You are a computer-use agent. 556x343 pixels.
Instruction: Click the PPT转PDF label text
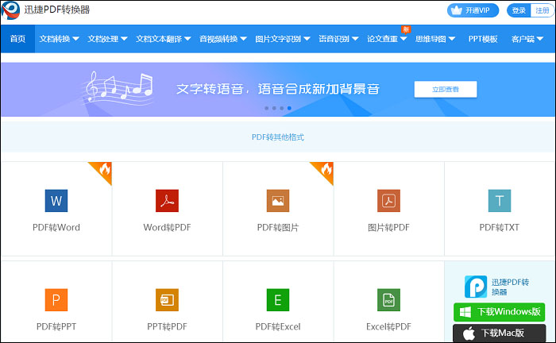coord(167,326)
